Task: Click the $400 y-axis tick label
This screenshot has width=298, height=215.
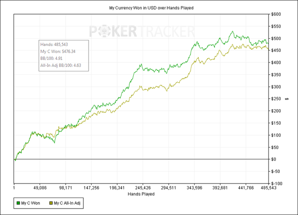Action: coord(276,62)
